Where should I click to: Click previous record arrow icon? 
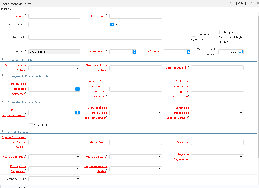click(230, 3)
